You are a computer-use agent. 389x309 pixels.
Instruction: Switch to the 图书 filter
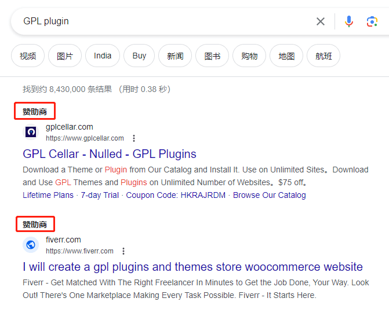point(212,56)
